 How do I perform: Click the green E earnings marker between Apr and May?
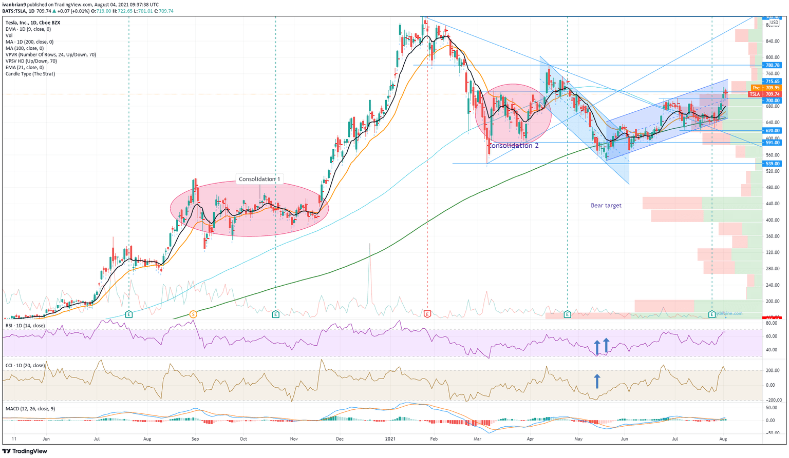[x=568, y=314]
